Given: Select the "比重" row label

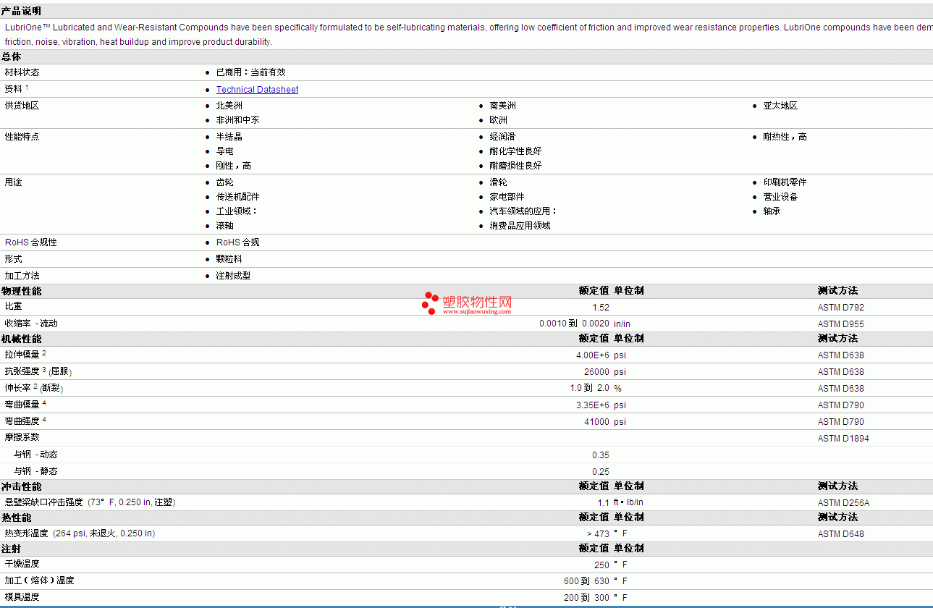Looking at the screenshot, I should tap(14, 307).
